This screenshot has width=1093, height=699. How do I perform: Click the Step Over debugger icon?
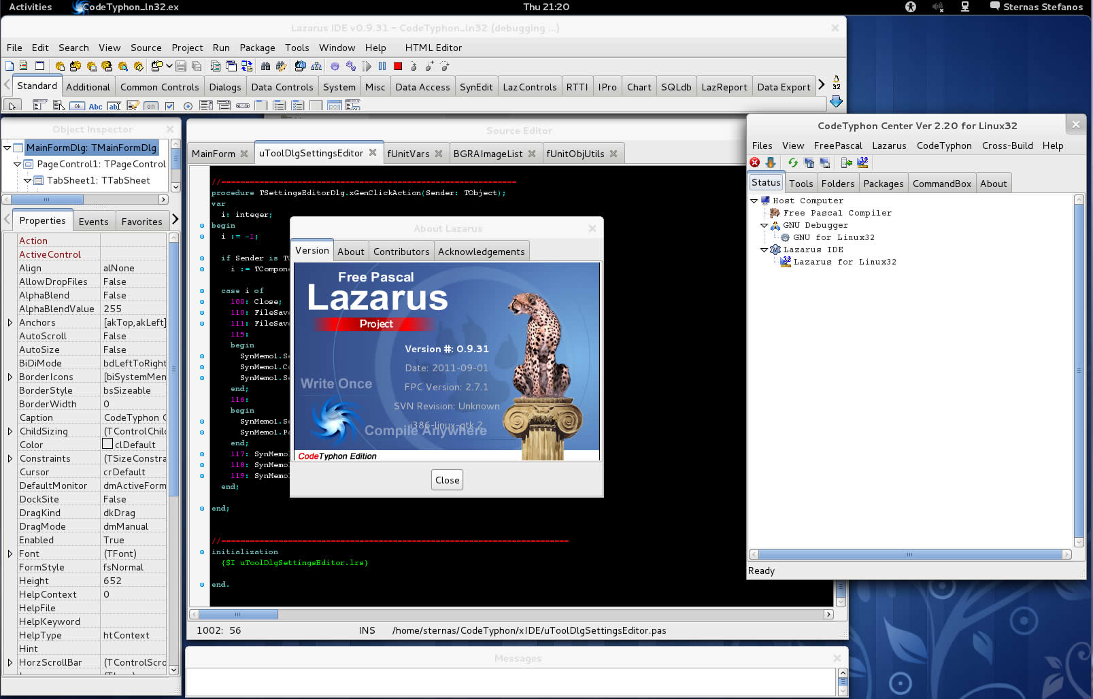(429, 66)
